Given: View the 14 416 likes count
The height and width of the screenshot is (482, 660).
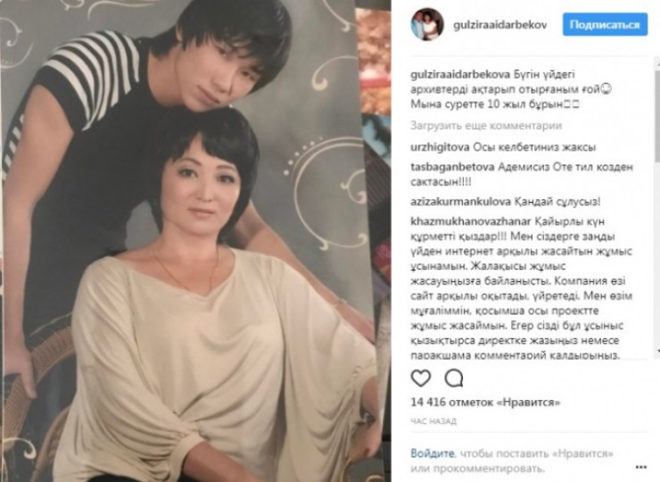Looking at the screenshot, I should [x=485, y=403].
